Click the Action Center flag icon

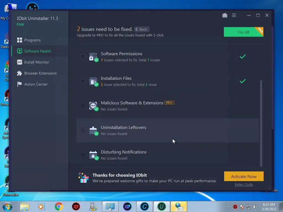click(x=20, y=84)
